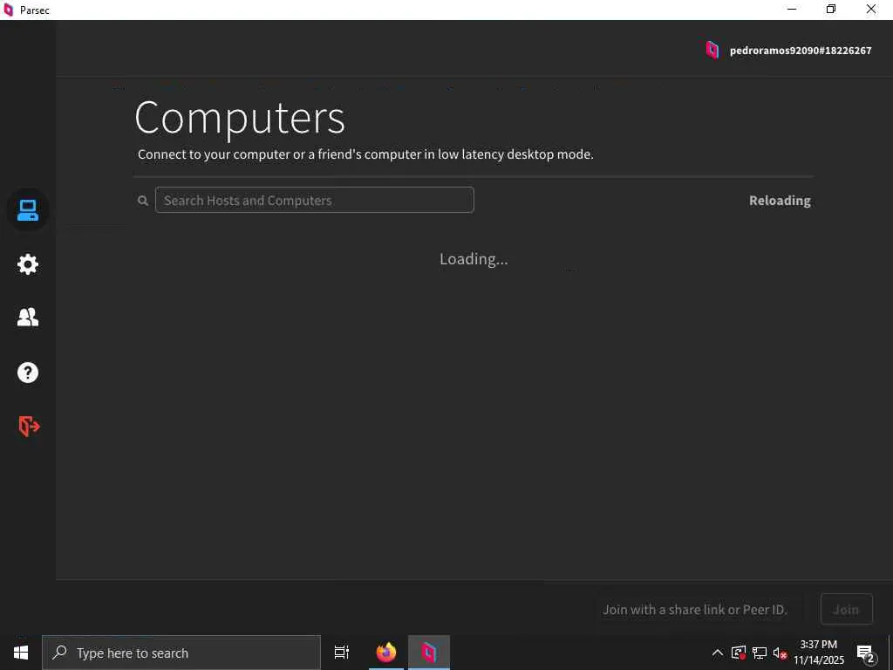This screenshot has height=670, width=893.
Task: Click the username pedroramos92090#18226267
Action: pyautogui.click(x=801, y=51)
